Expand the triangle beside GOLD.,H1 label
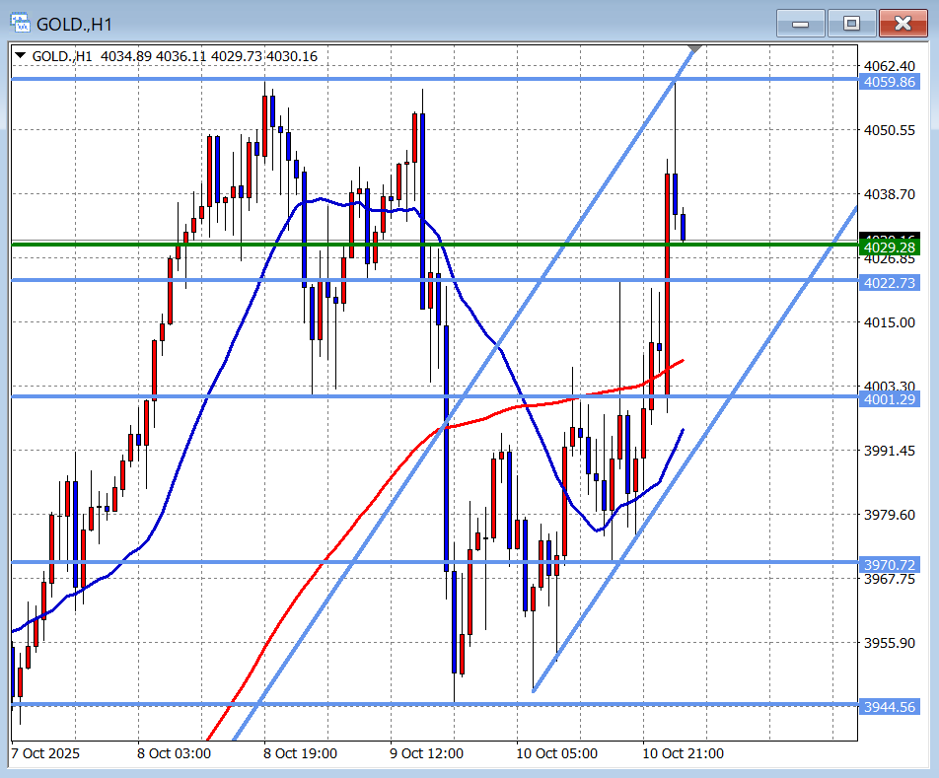939x778 pixels. click(21, 57)
